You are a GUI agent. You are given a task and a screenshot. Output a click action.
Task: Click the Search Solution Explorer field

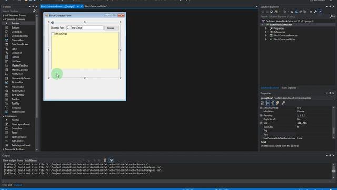[295, 16]
